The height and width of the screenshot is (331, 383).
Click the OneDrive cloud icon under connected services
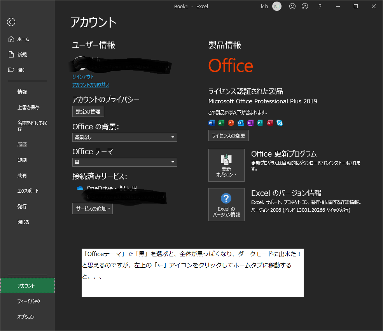80,188
